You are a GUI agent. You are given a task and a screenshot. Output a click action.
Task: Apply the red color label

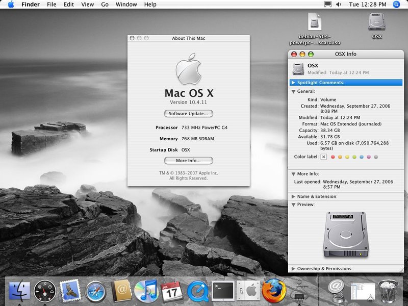(x=333, y=157)
